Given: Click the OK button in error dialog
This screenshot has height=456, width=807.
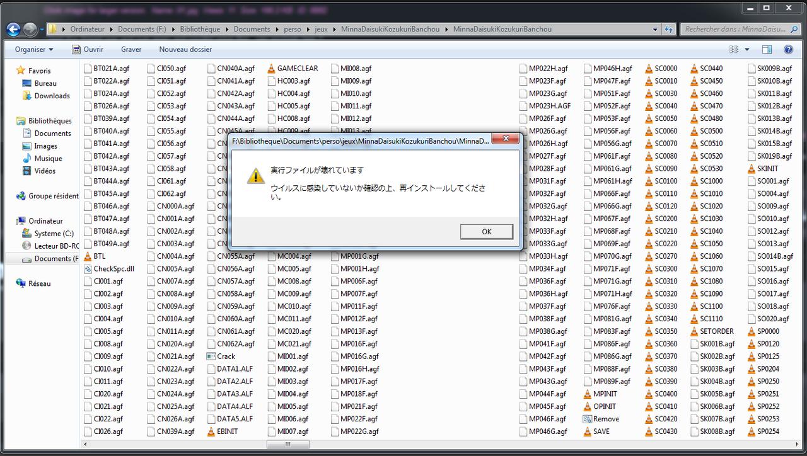Looking at the screenshot, I should pyautogui.click(x=486, y=232).
